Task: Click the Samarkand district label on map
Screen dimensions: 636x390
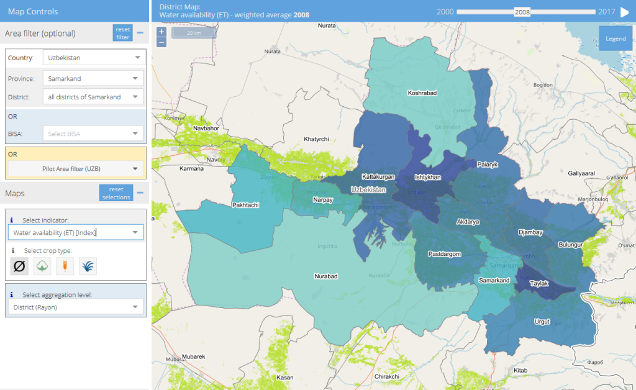Action: (x=494, y=280)
